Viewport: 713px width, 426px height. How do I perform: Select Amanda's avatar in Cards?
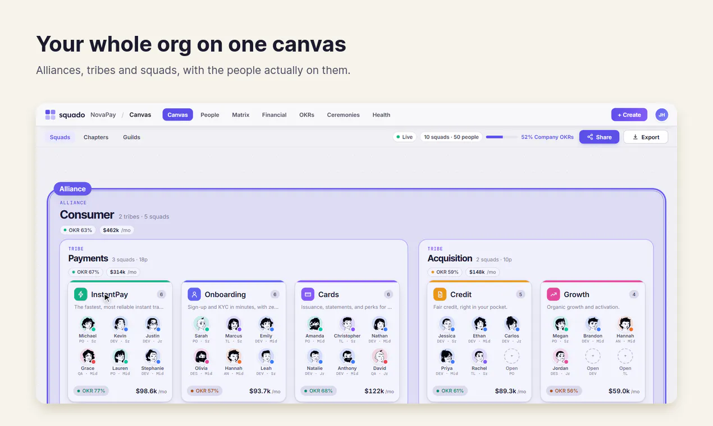[314, 324]
